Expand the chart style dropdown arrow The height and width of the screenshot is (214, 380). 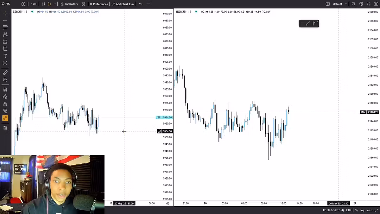click(x=55, y=4)
